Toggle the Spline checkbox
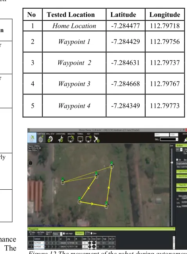Screen dimensions: 187x254 (x=92, y=233)
